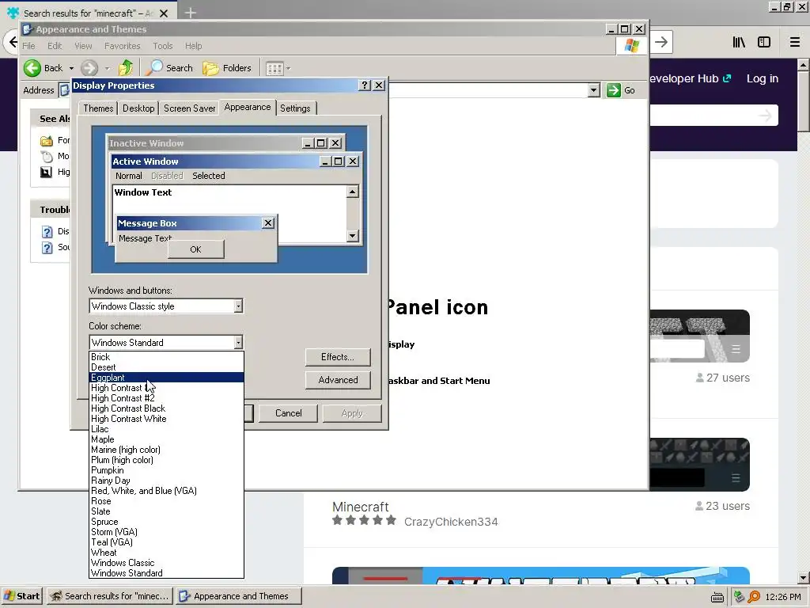Choose Storm (VGA) color scheme
This screenshot has width=810, height=608.
point(166,532)
